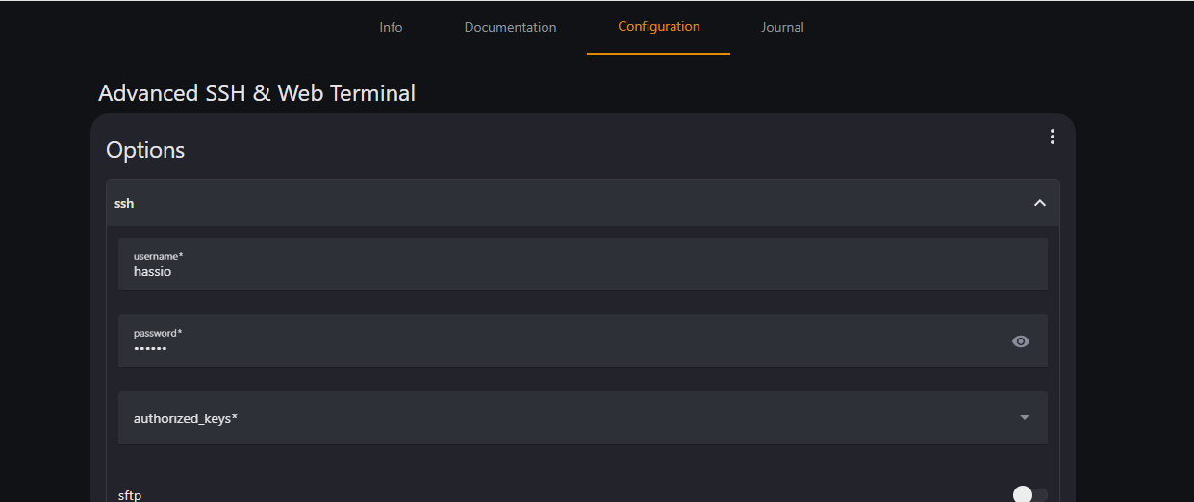Screen dimensions: 1194x502
Task: Open the Documentation tab
Action: [x=510, y=27]
